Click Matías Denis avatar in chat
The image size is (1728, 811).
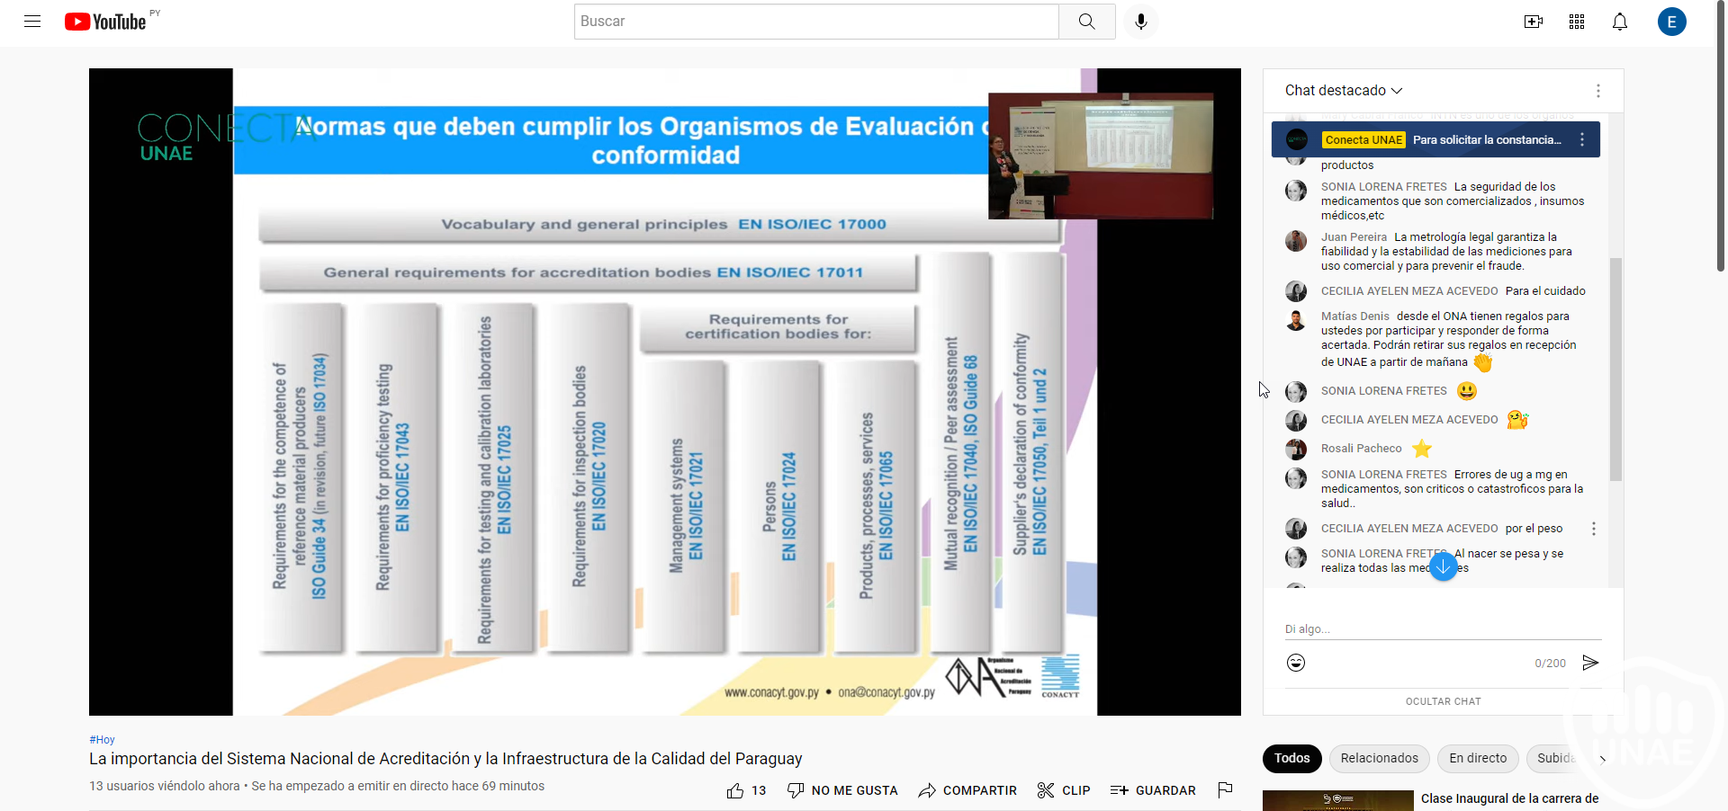pos(1296,320)
